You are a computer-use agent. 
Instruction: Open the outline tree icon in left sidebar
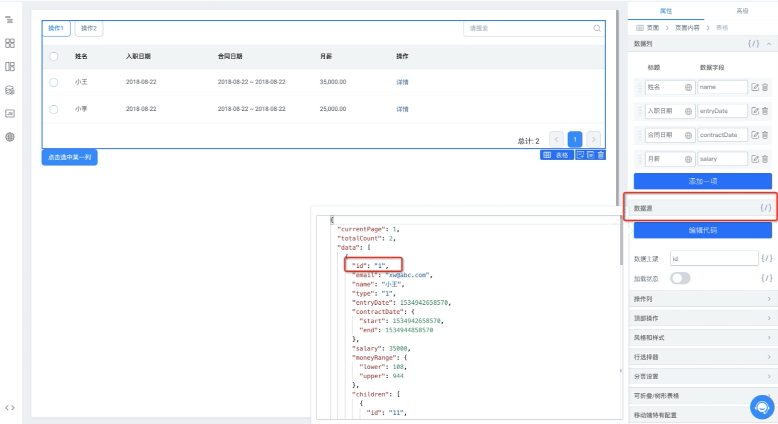point(9,20)
